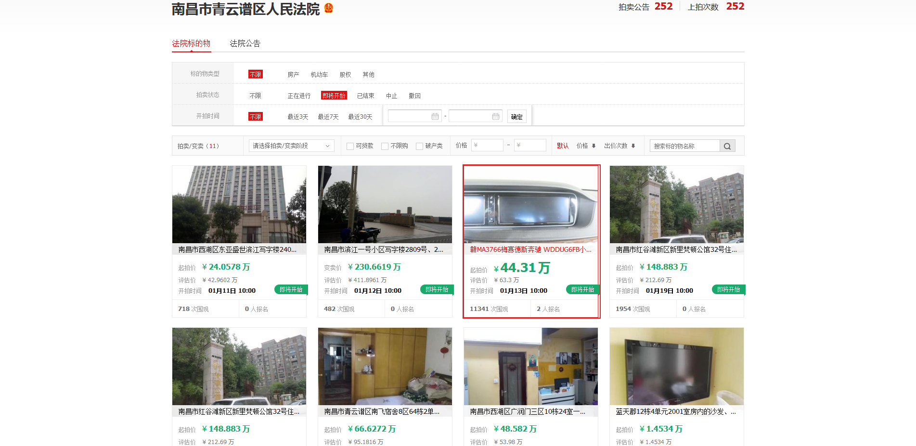916x446 pixels.
Task: Select 房产 item type filter
Action: (x=293, y=74)
